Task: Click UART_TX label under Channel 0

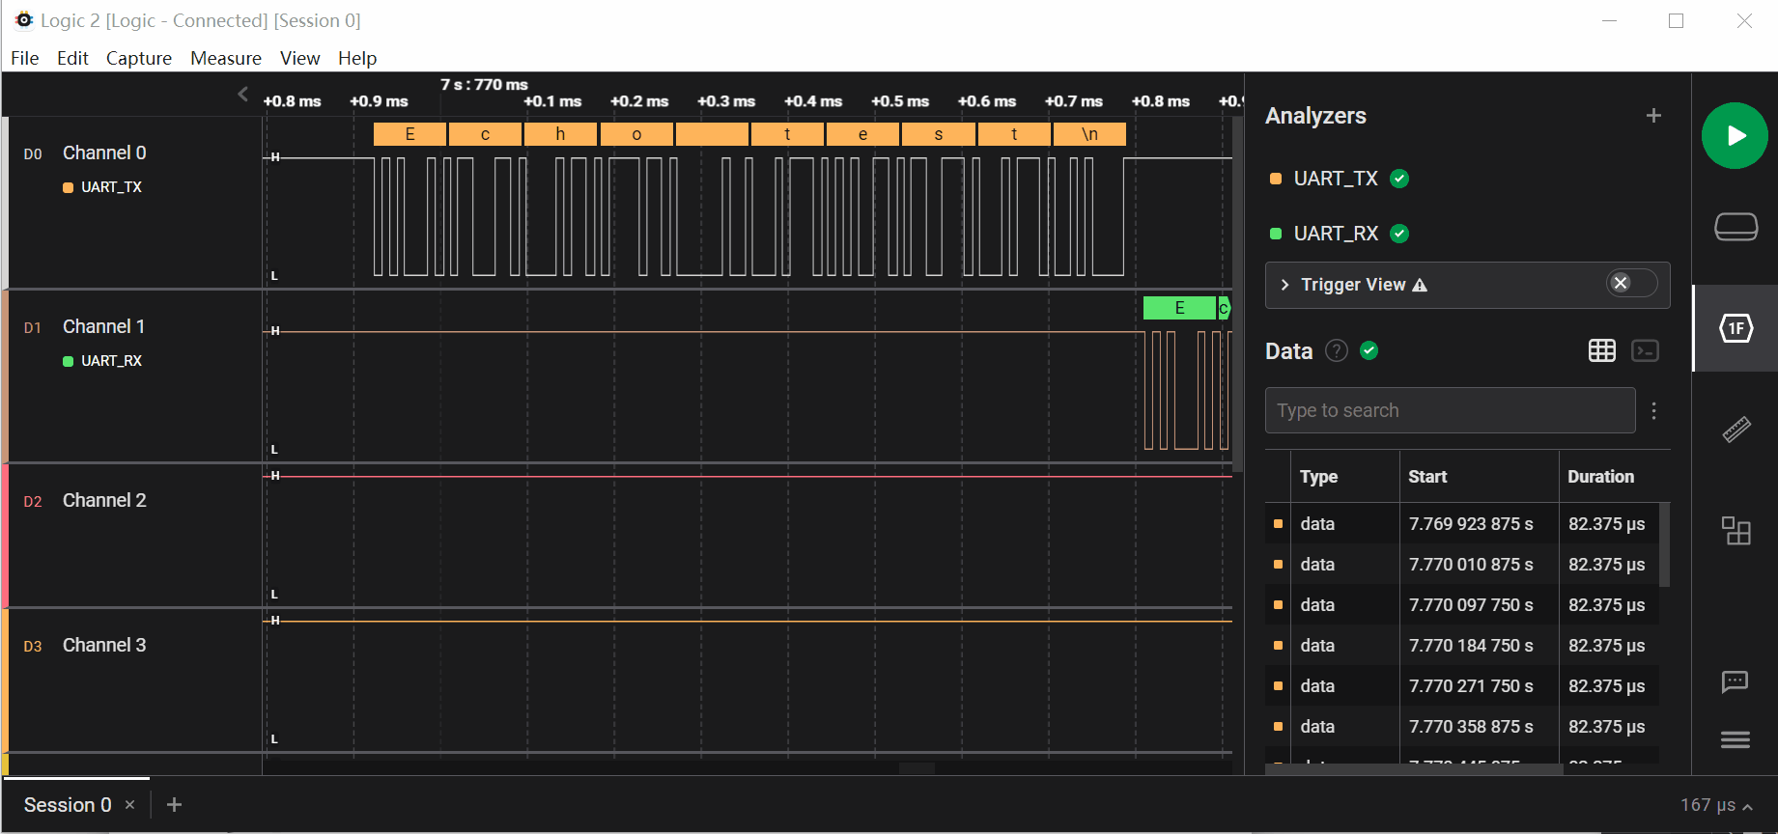Action: tap(111, 187)
